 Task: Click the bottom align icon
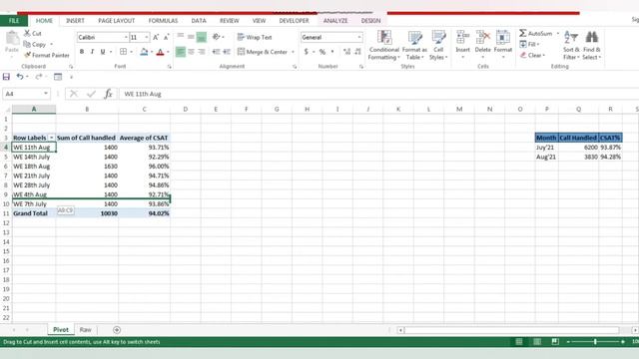[202, 38]
